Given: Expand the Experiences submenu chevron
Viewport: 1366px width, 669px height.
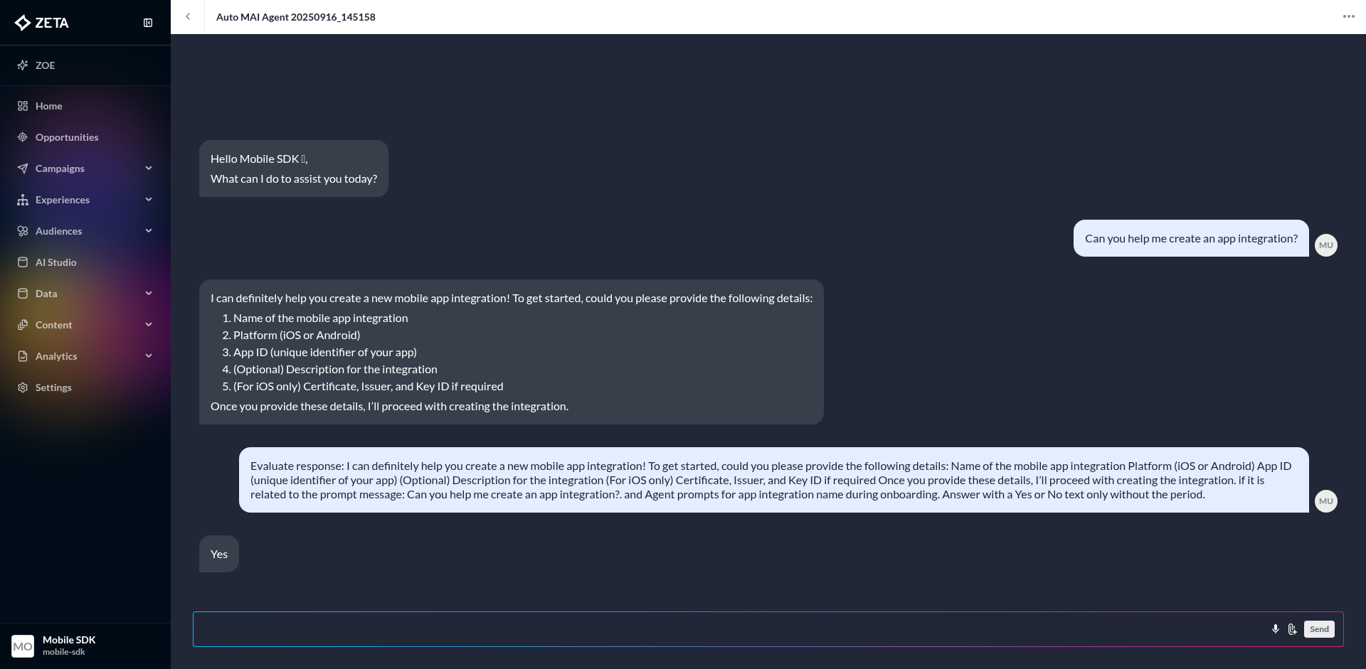Looking at the screenshot, I should pos(149,200).
